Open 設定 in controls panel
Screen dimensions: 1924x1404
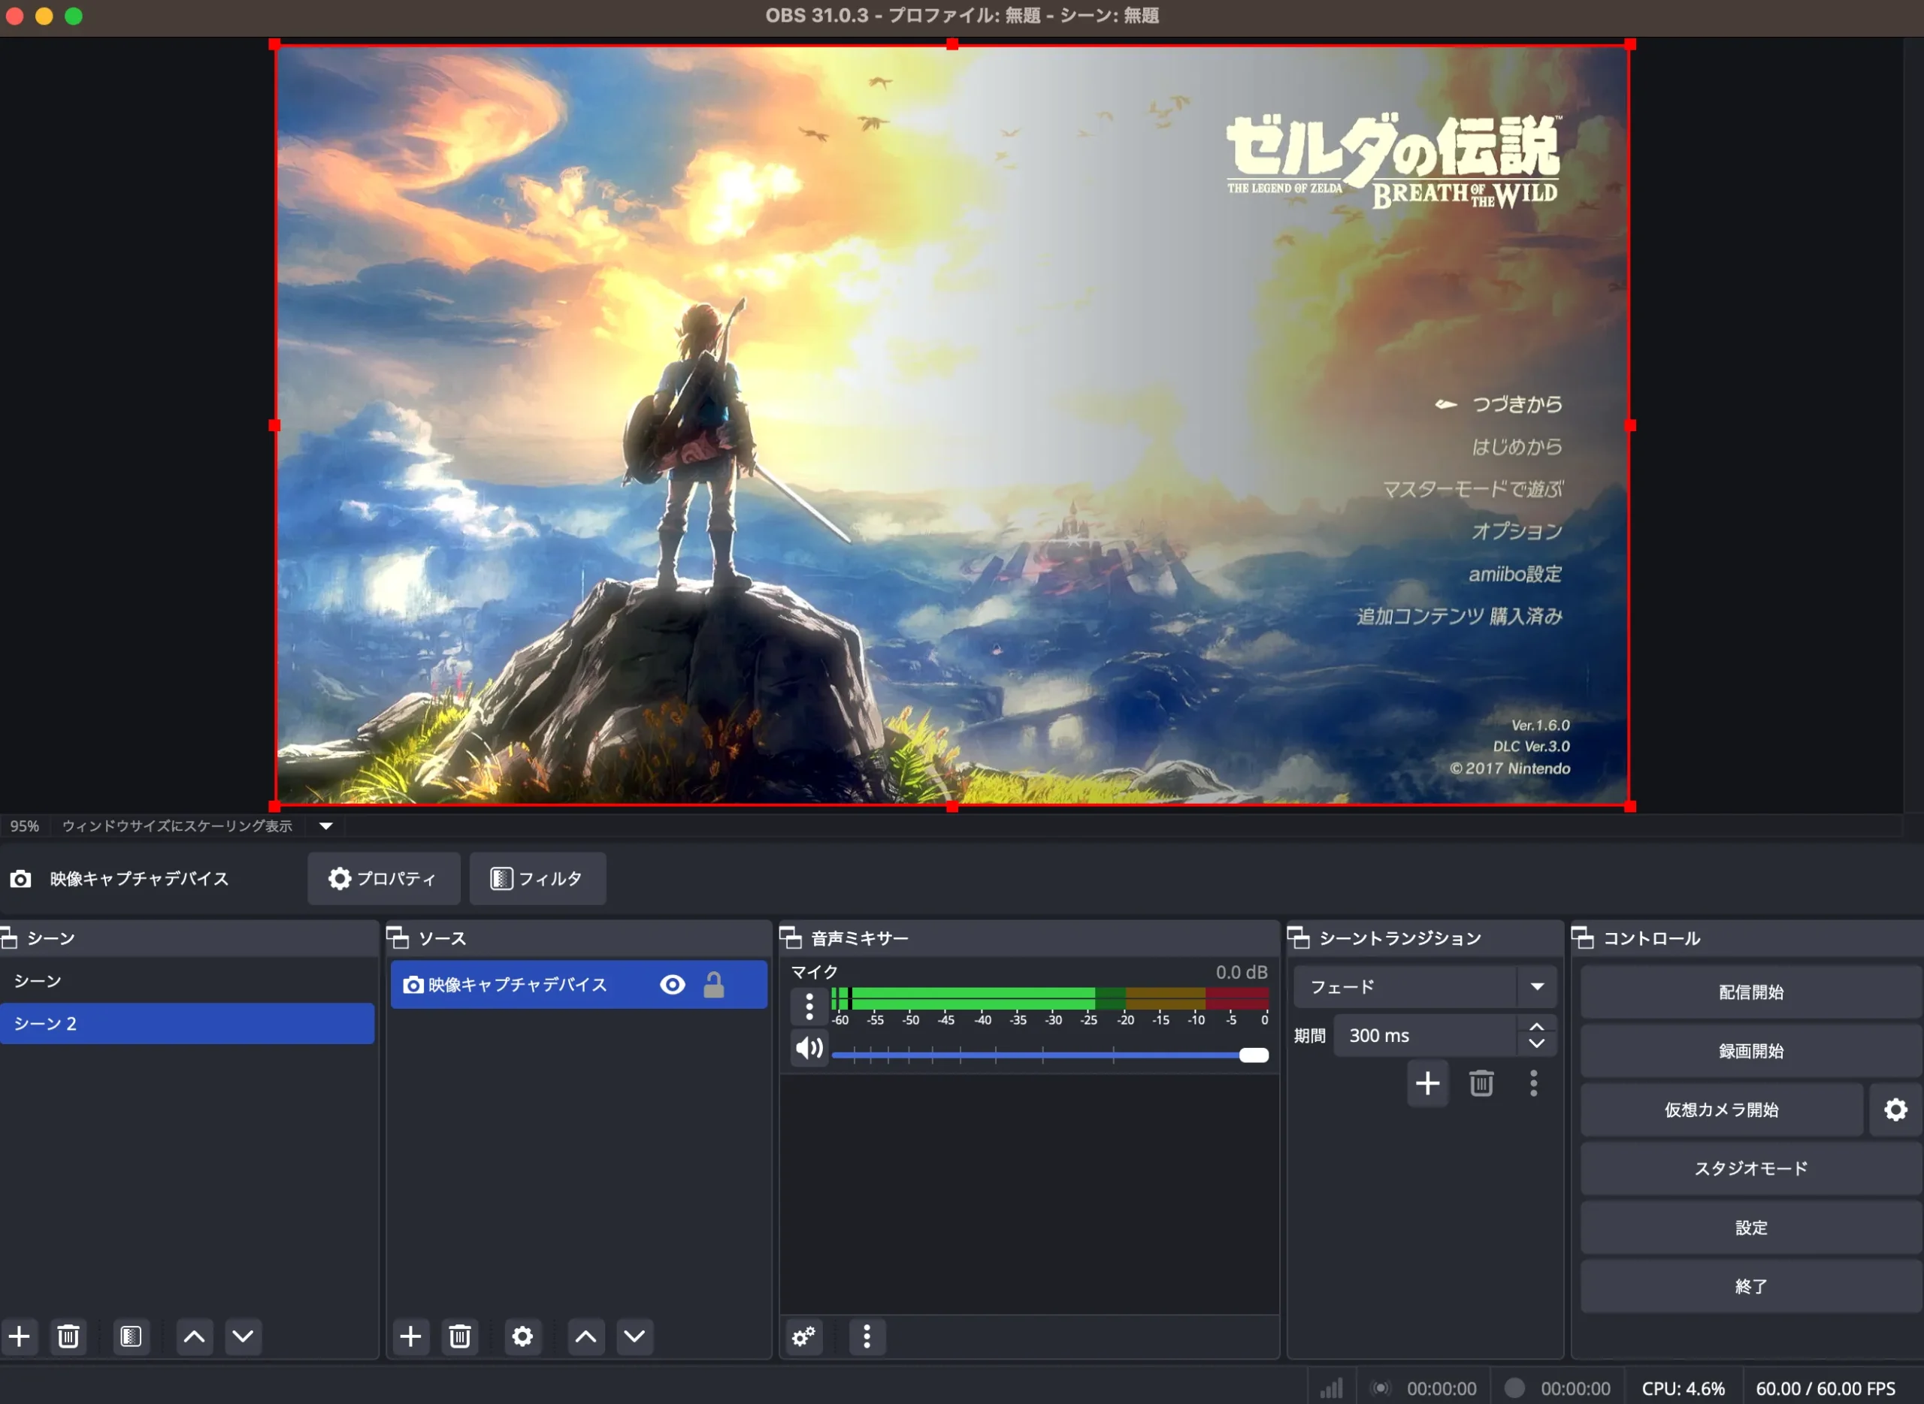1751,1227
